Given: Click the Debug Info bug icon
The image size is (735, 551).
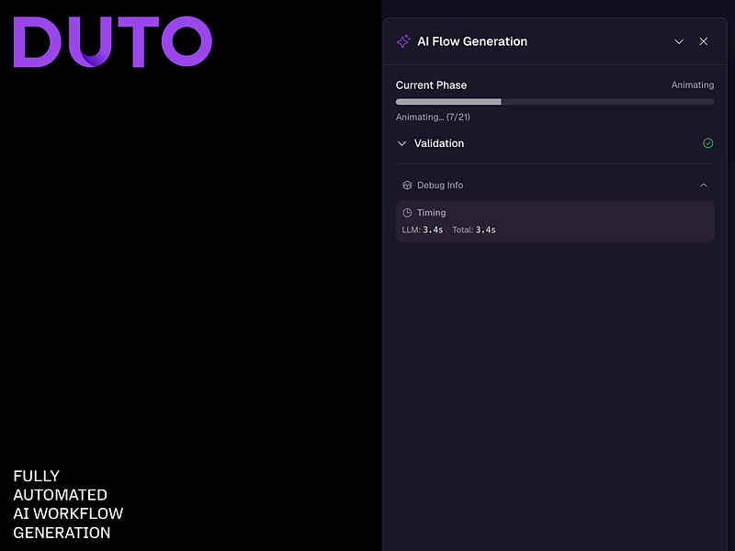Looking at the screenshot, I should pyautogui.click(x=407, y=186).
